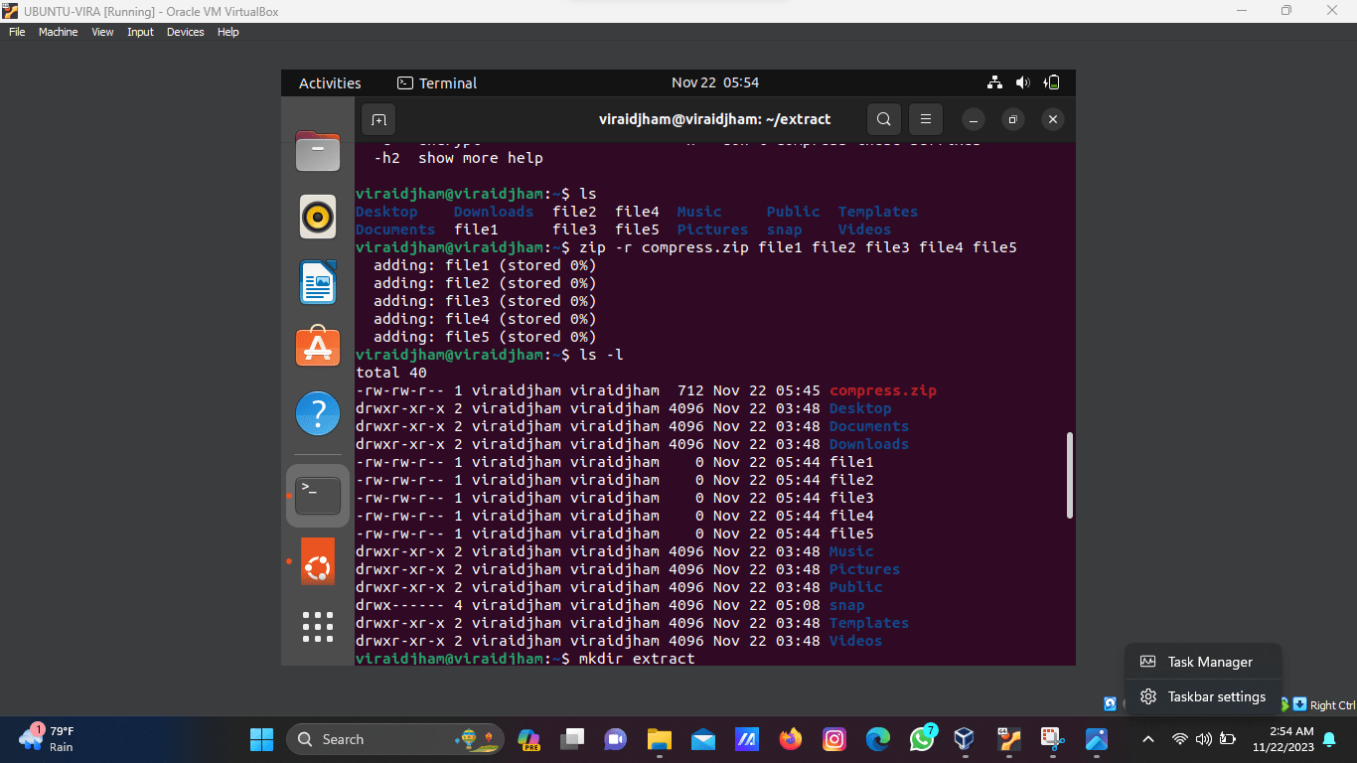Open the Terminal hamburger menu
Image resolution: width=1357 pixels, height=763 pixels.
click(x=925, y=119)
